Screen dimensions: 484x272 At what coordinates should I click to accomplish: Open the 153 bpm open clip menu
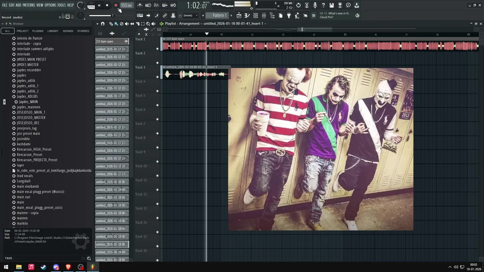click(x=164, y=39)
